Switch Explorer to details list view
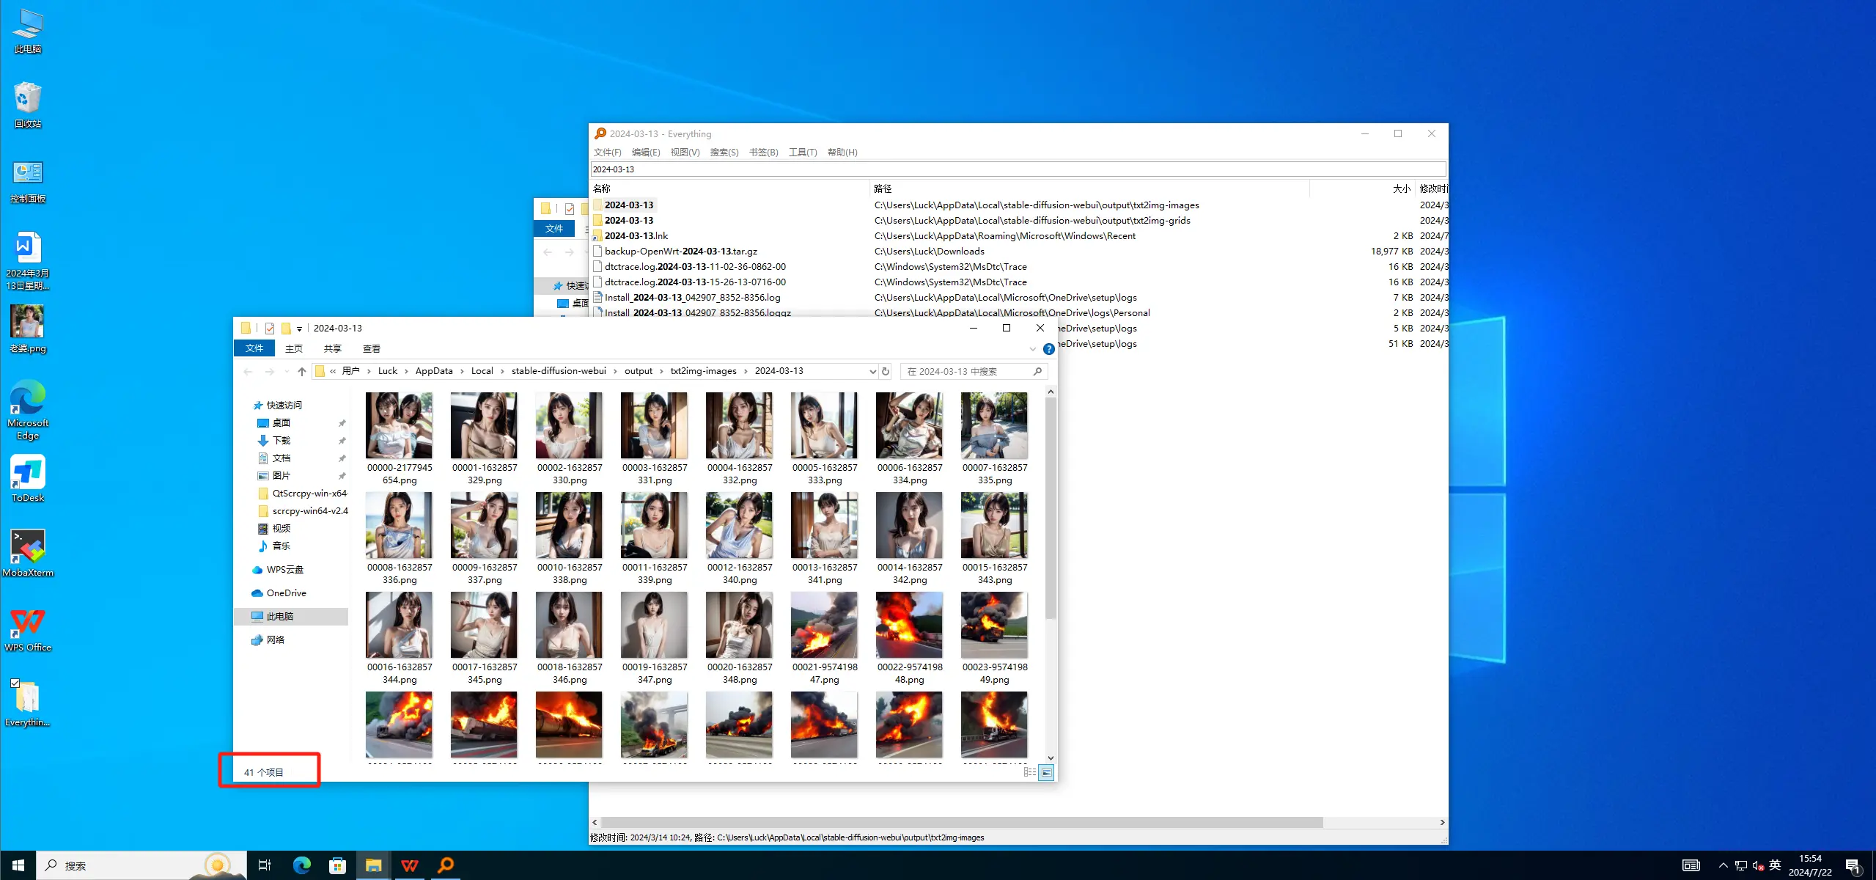Screen dimensions: 1876x880 click(1029, 772)
